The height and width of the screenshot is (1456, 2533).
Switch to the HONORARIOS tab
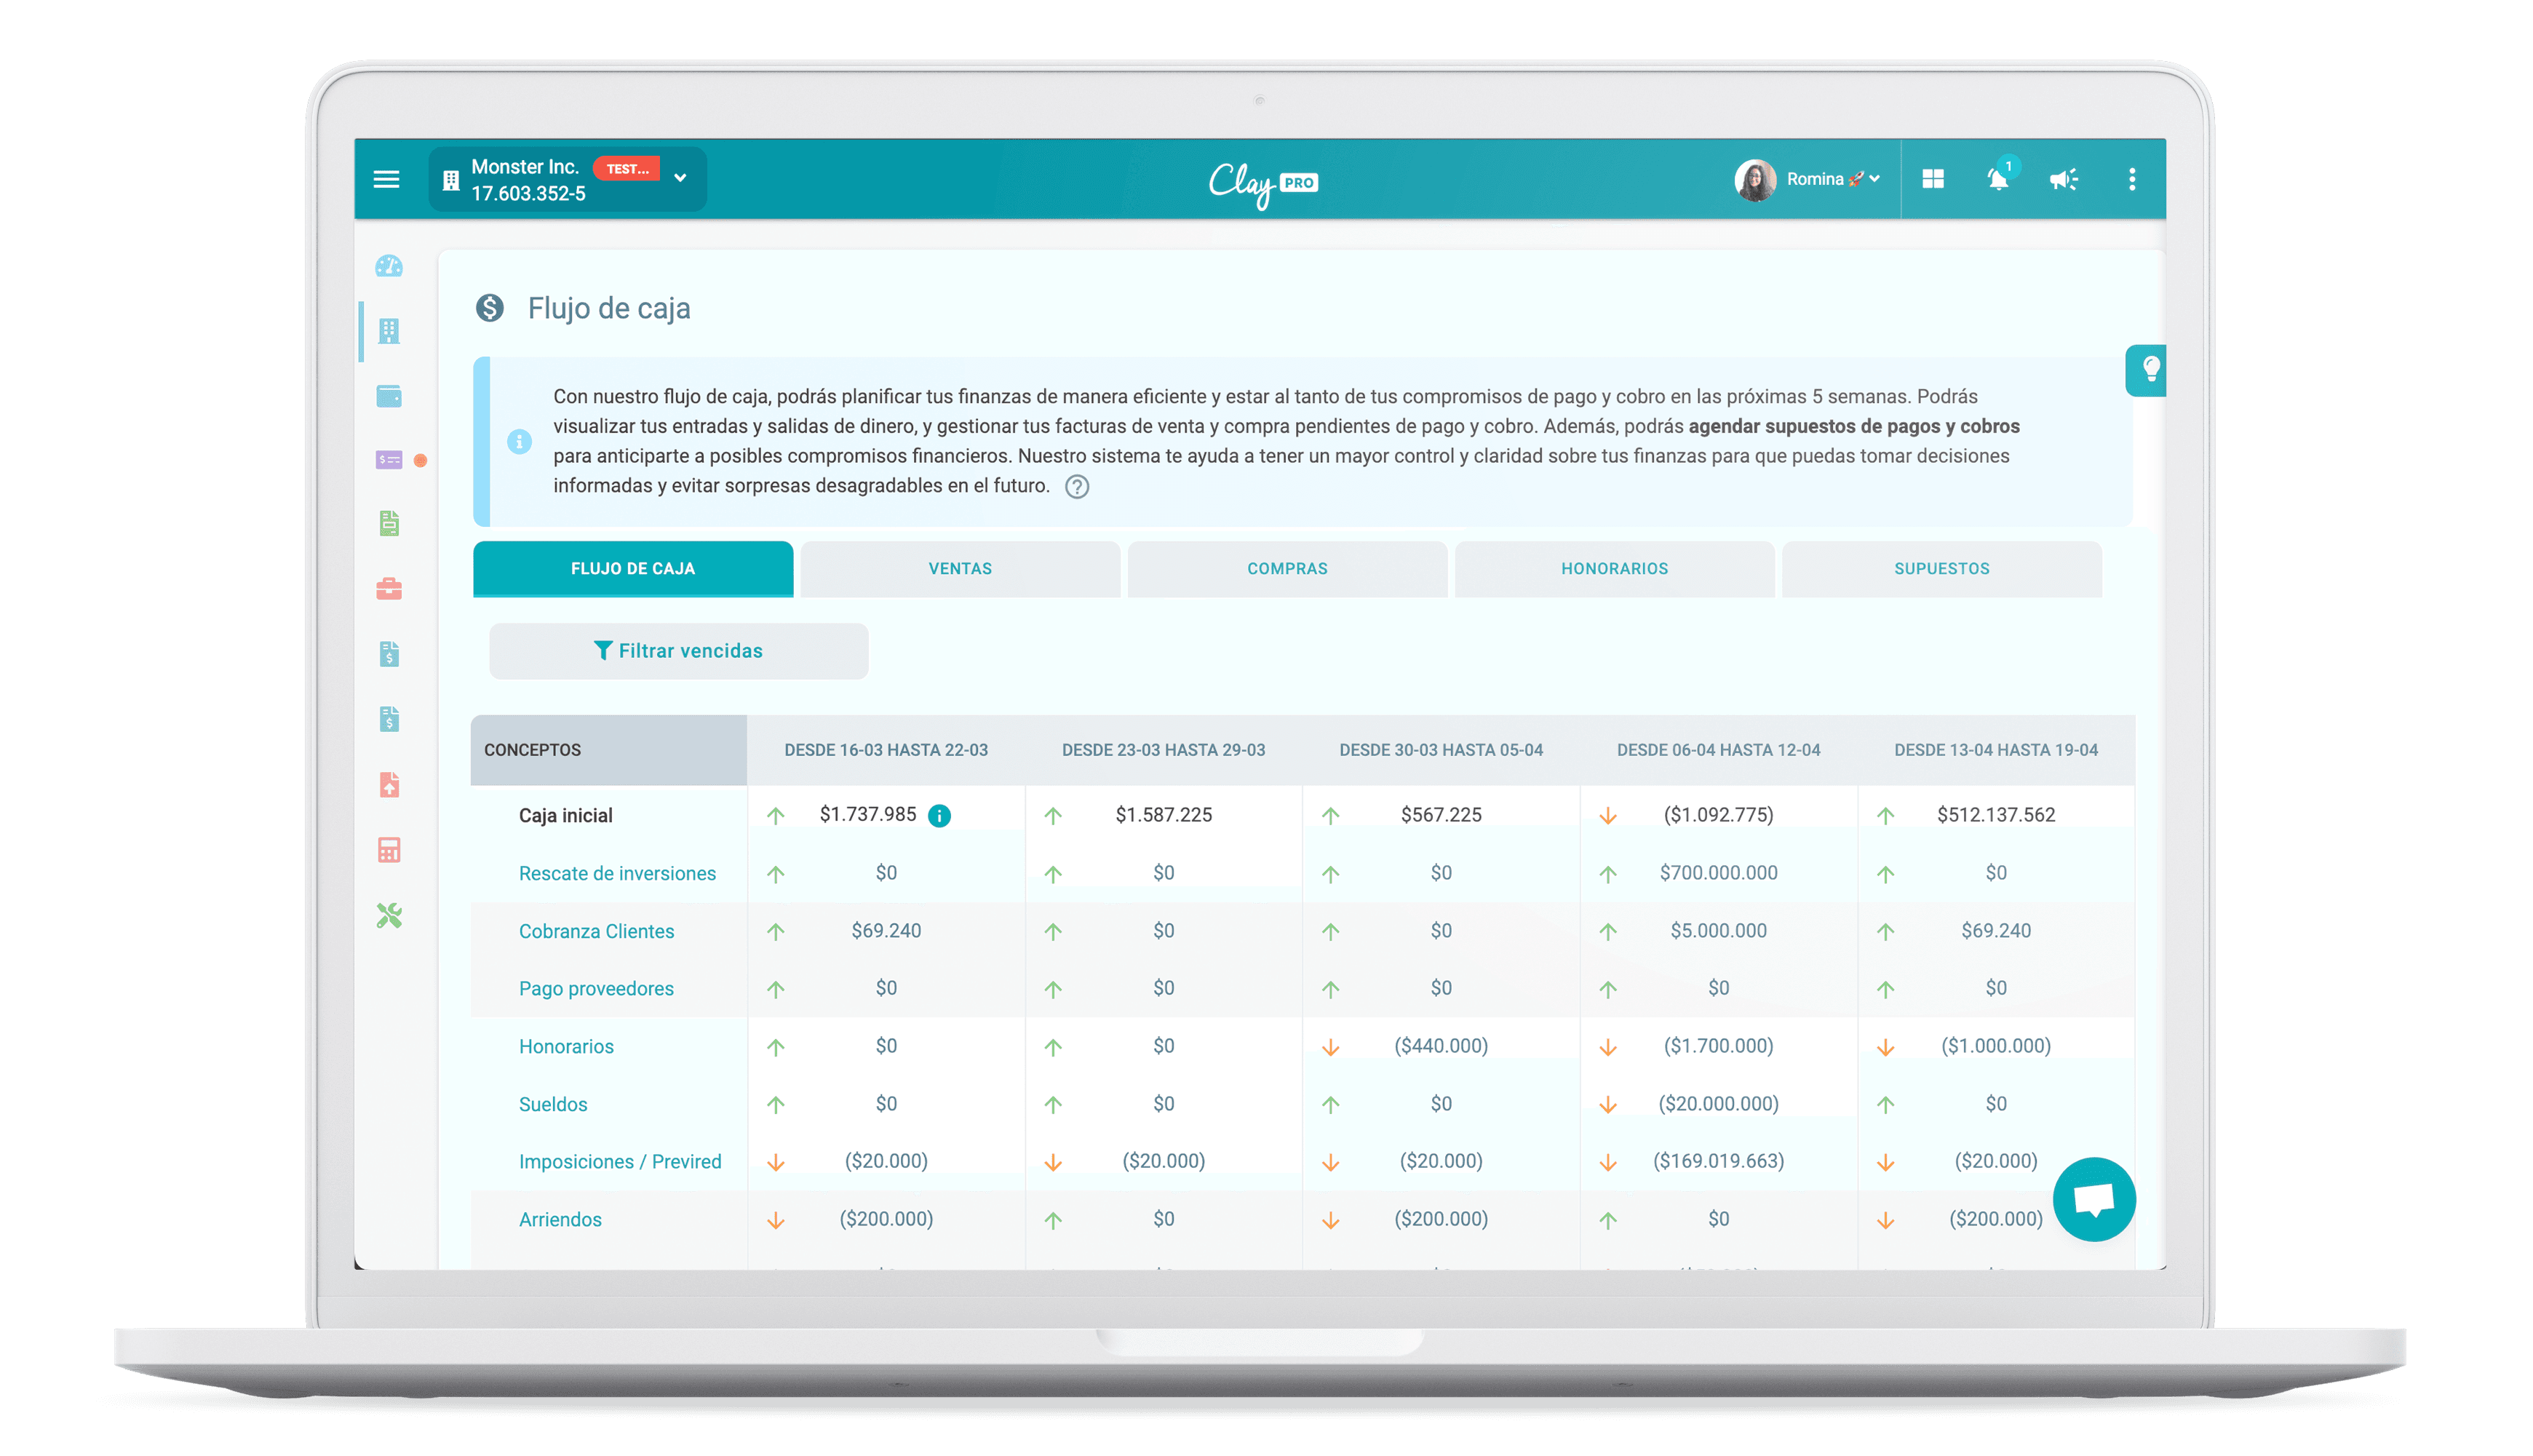tap(1614, 569)
